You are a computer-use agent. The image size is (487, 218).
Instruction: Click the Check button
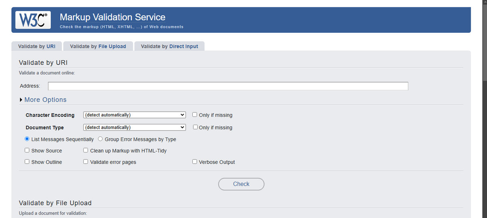point(241,184)
